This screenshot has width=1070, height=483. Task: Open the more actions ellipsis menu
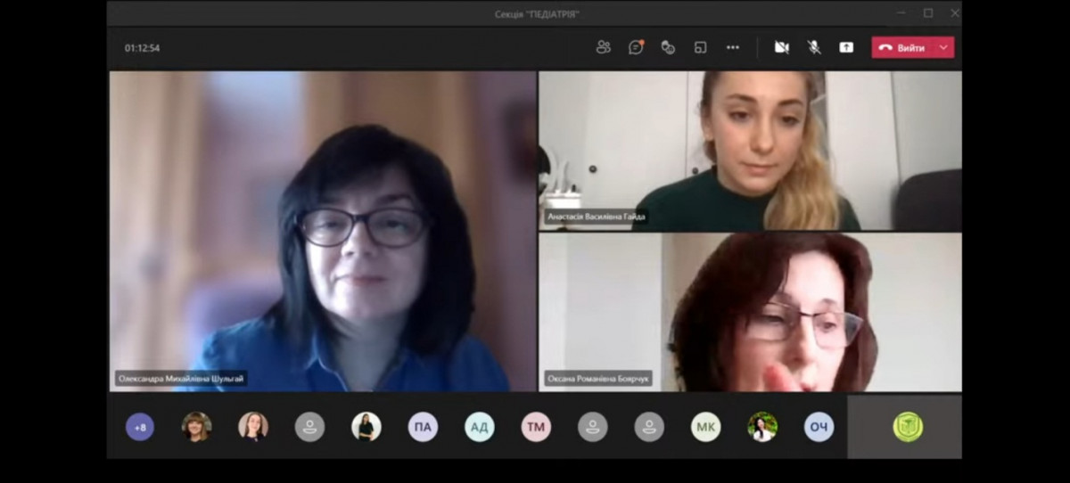733,47
